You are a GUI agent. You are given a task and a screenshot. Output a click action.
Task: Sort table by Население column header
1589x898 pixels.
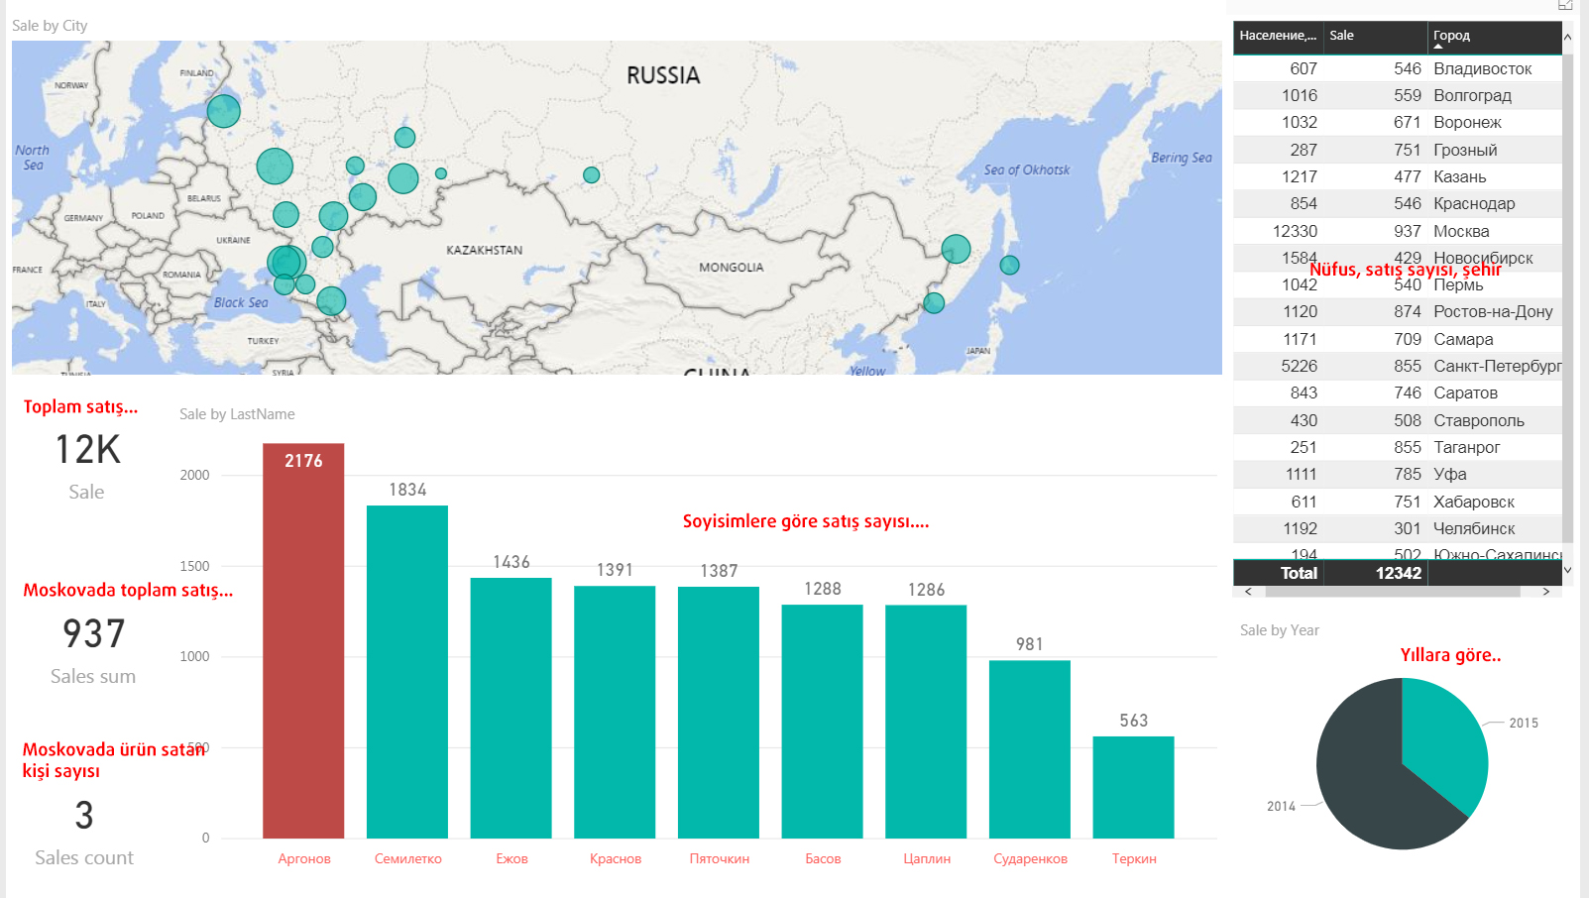pos(1278,36)
